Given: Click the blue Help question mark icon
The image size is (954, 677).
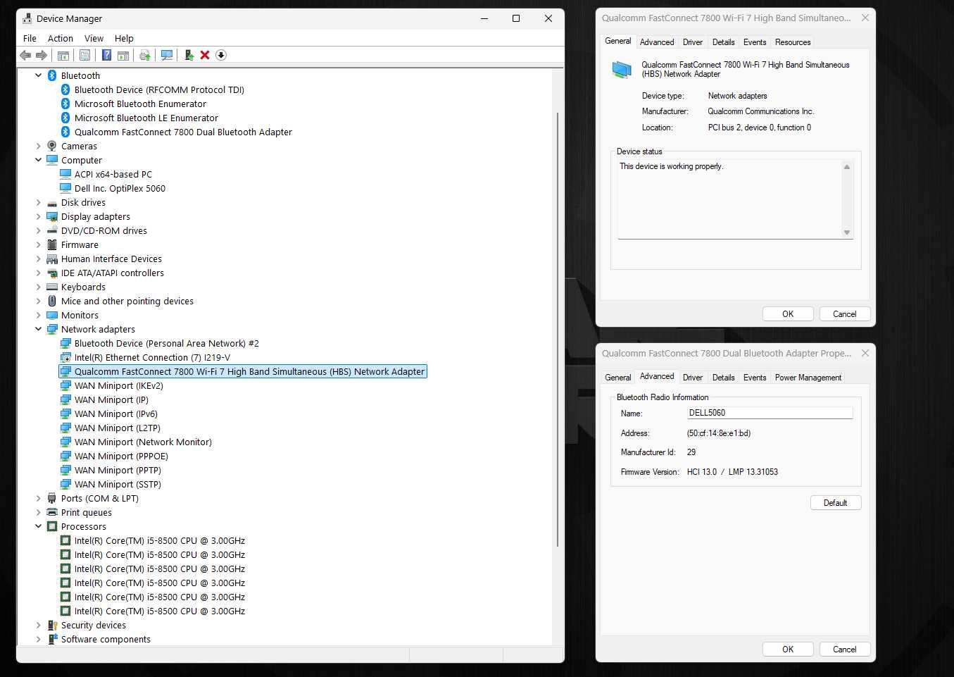Looking at the screenshot, I should tap(106, 55).
